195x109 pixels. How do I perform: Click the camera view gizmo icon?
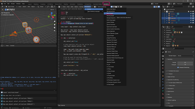(x=55, y=28)
